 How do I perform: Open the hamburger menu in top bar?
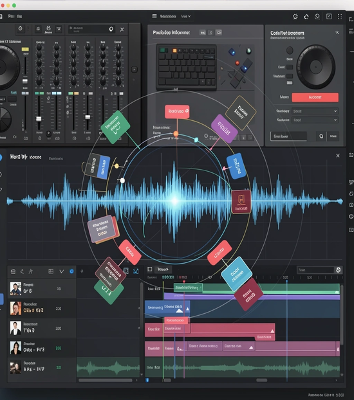point(154,16)
